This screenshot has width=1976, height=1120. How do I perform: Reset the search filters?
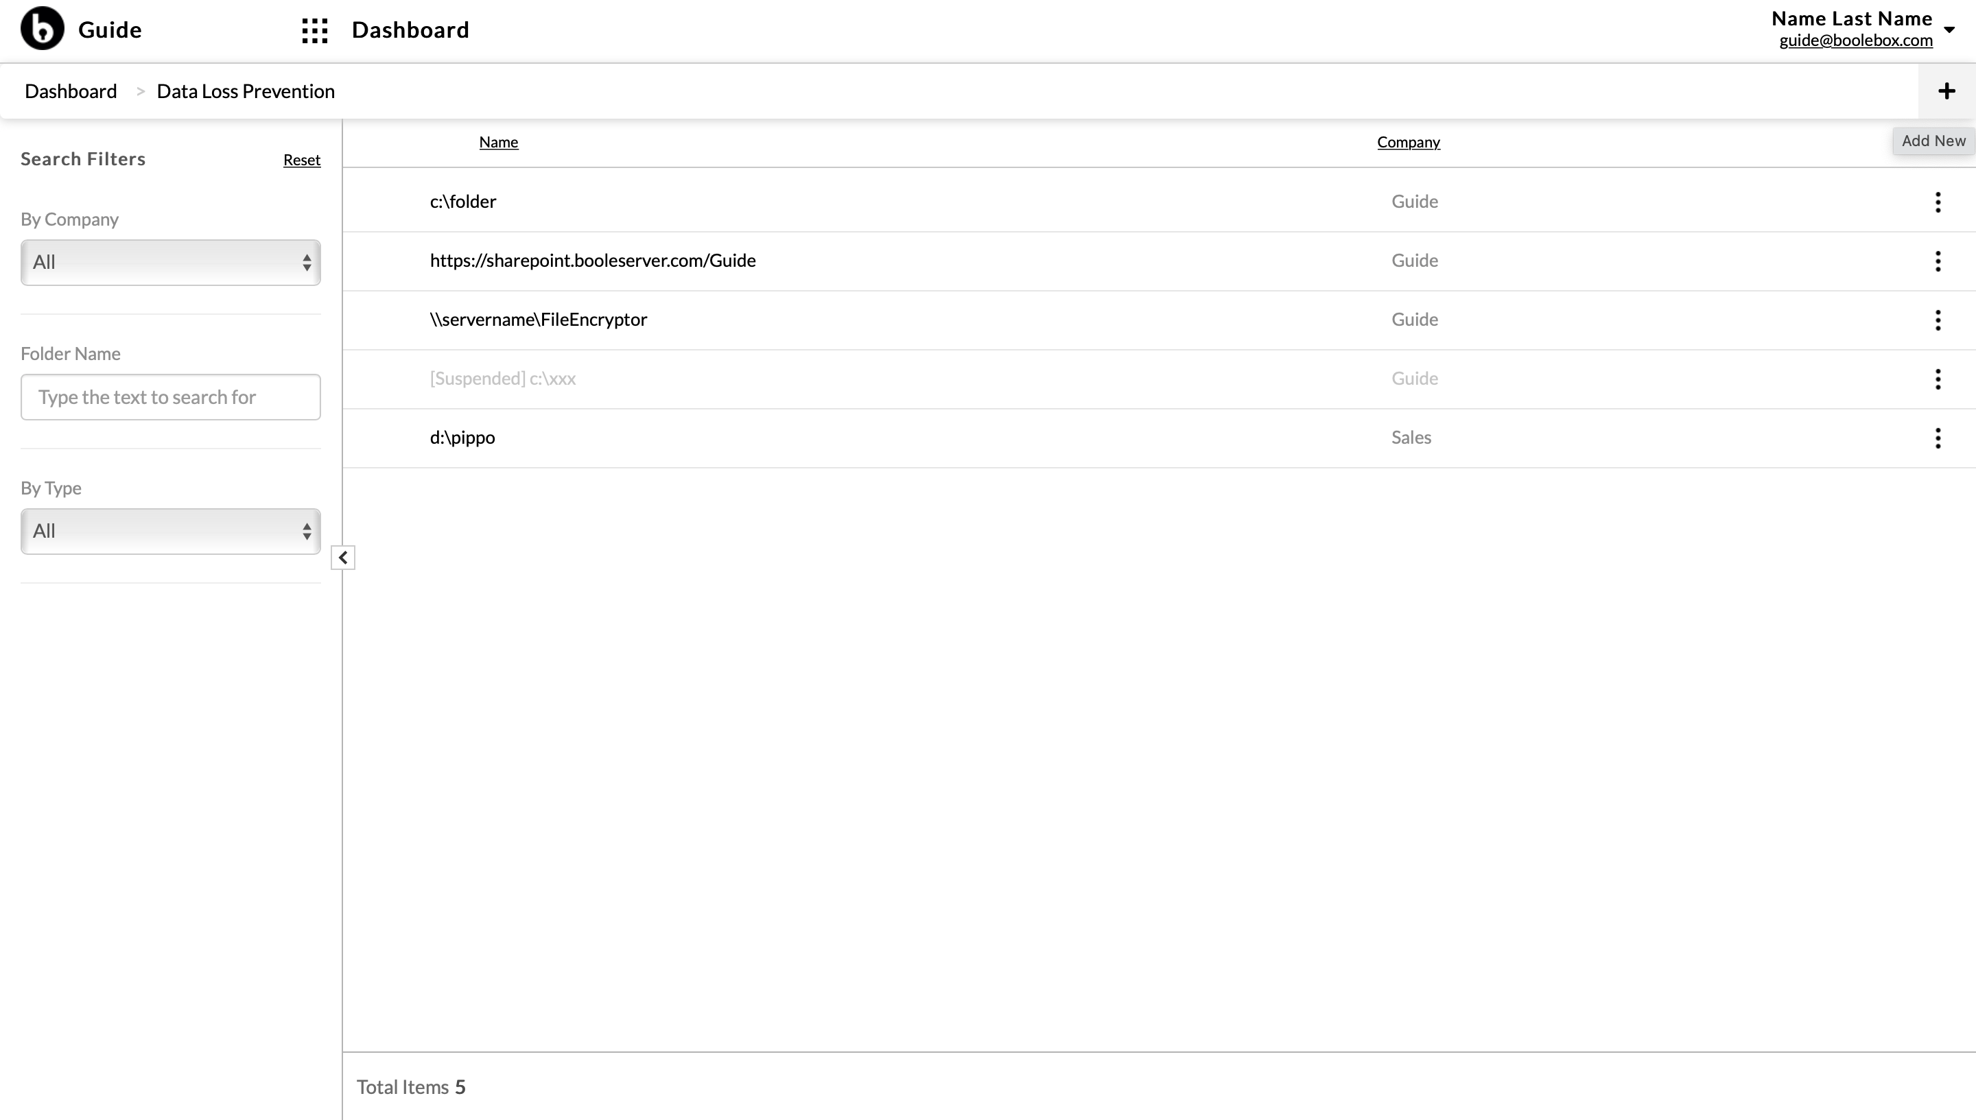302,159
